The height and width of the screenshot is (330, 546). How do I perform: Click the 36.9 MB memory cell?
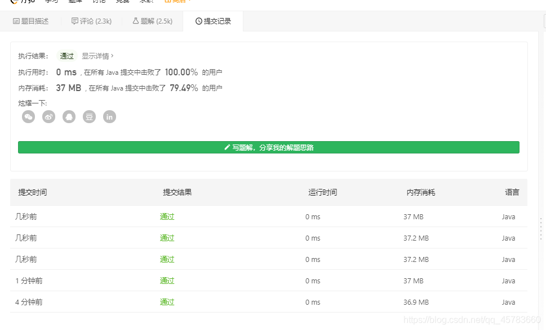(416, 302)
